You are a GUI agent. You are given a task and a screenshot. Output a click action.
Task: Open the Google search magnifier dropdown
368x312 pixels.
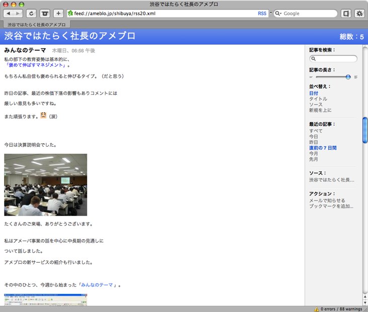278,14
